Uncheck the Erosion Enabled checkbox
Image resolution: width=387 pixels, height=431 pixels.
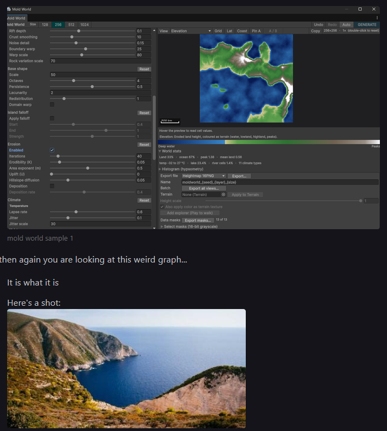point(52,150)
